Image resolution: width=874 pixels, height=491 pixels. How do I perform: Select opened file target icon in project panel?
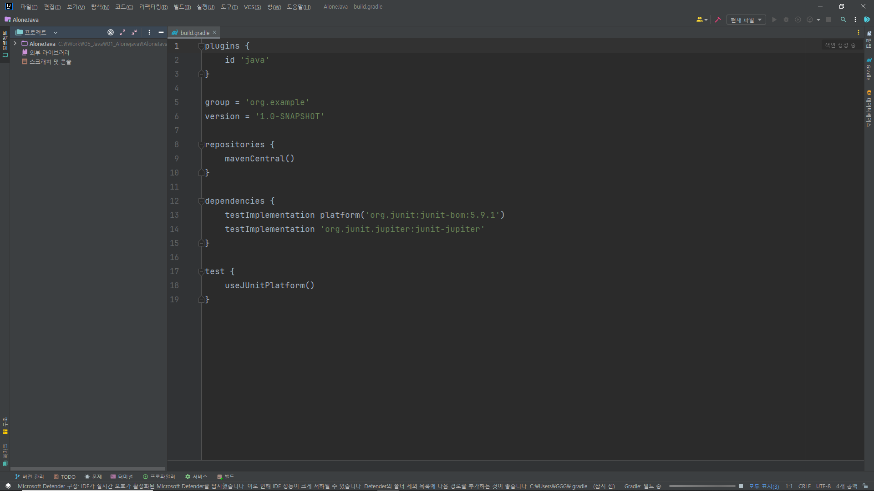[110, 32]
